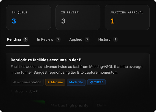The image size is (156, 112).
Task: Click the In Review tab count badge
Action: pos(58,39)
